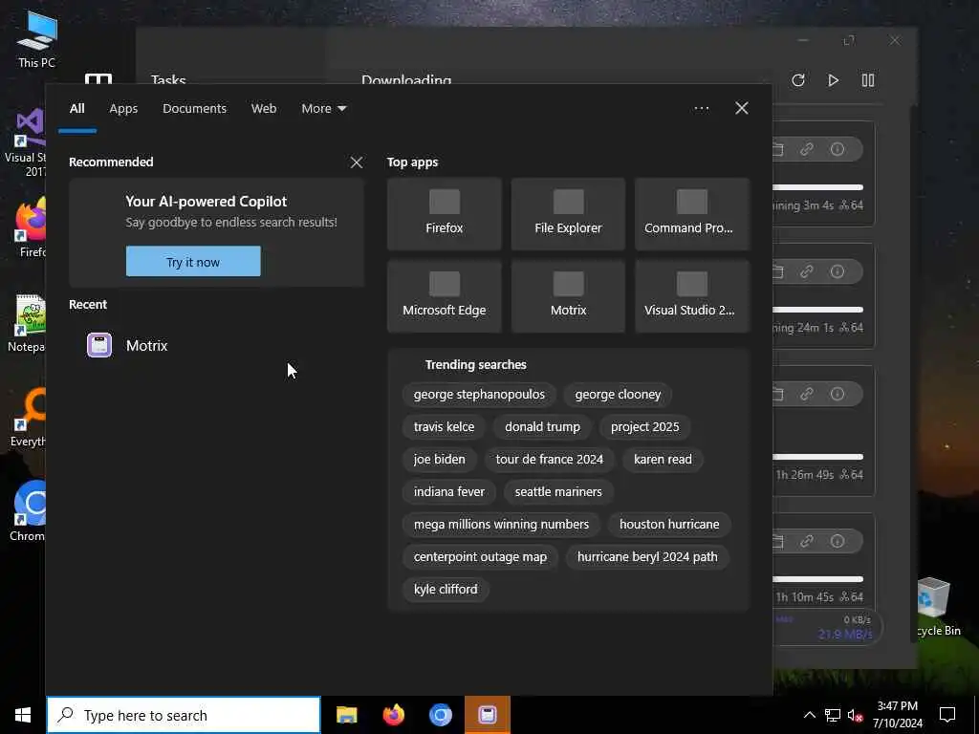The image size is (979, 734).
Task: Refresh the Motrix task list
Action: click(x=798, y=80)
